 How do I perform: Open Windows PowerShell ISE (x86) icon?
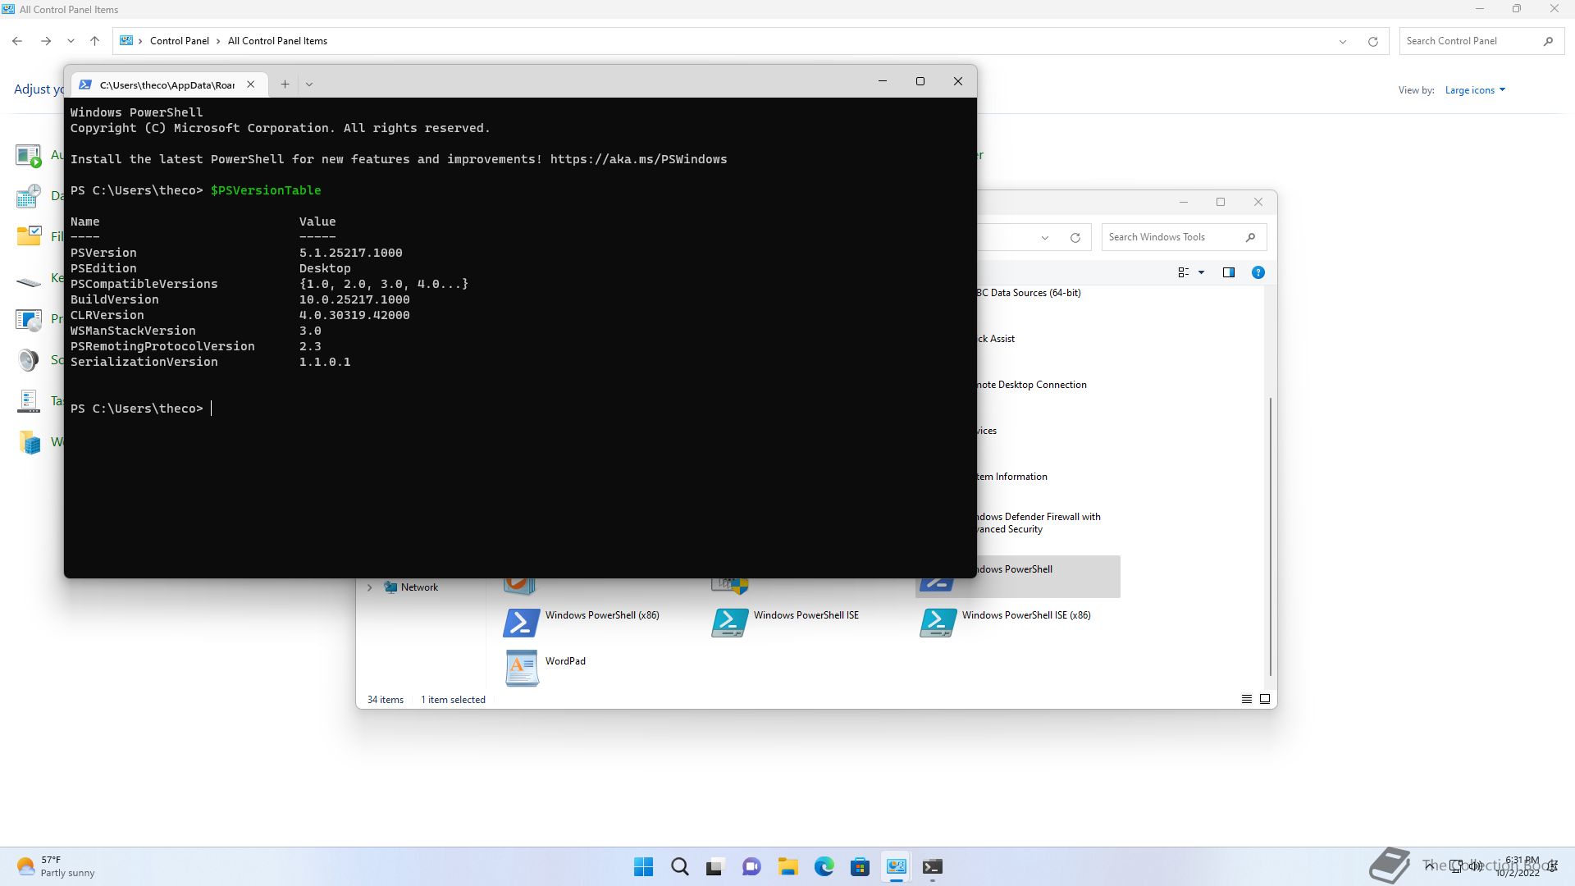pos(938,623)
